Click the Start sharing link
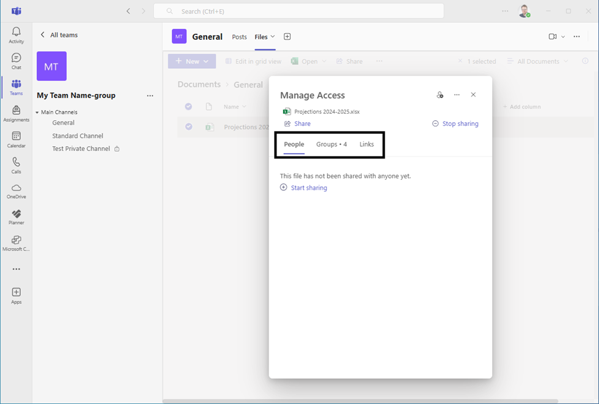599x404 pixels. click(308, 188)
